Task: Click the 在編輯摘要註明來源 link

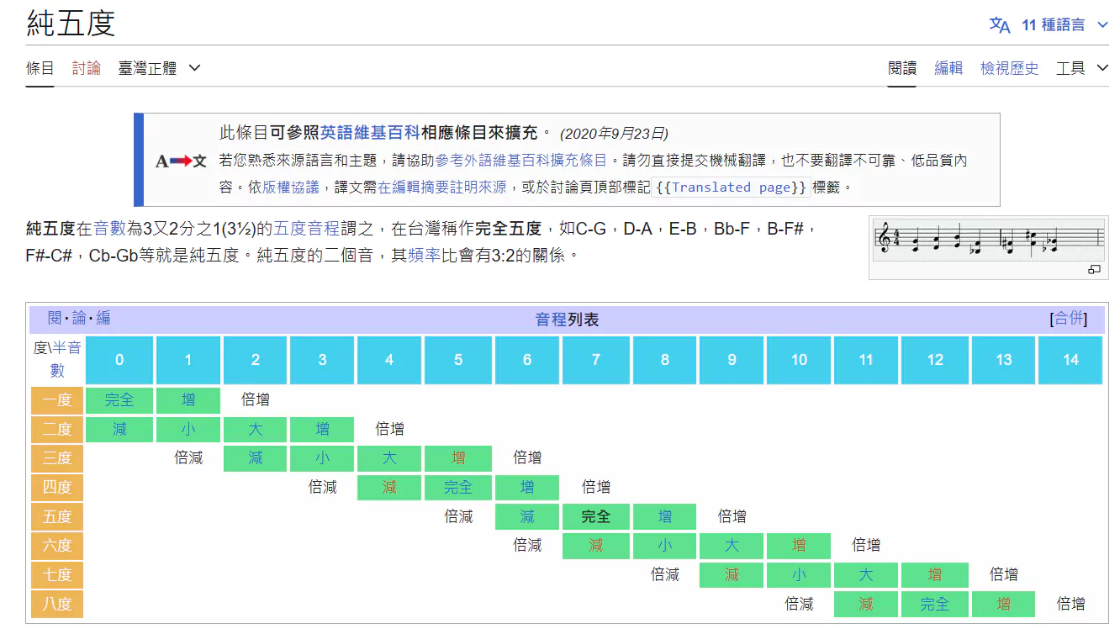Action: 441,187
